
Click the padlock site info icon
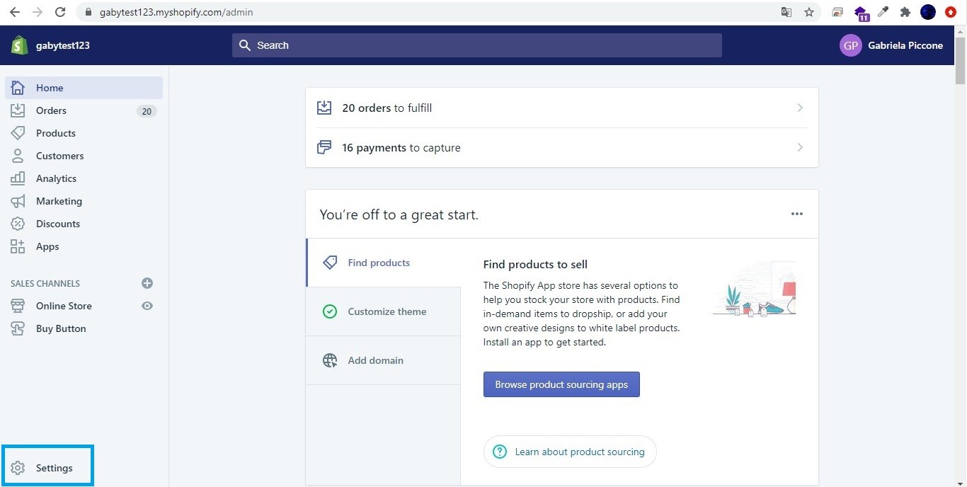(88, 12)
